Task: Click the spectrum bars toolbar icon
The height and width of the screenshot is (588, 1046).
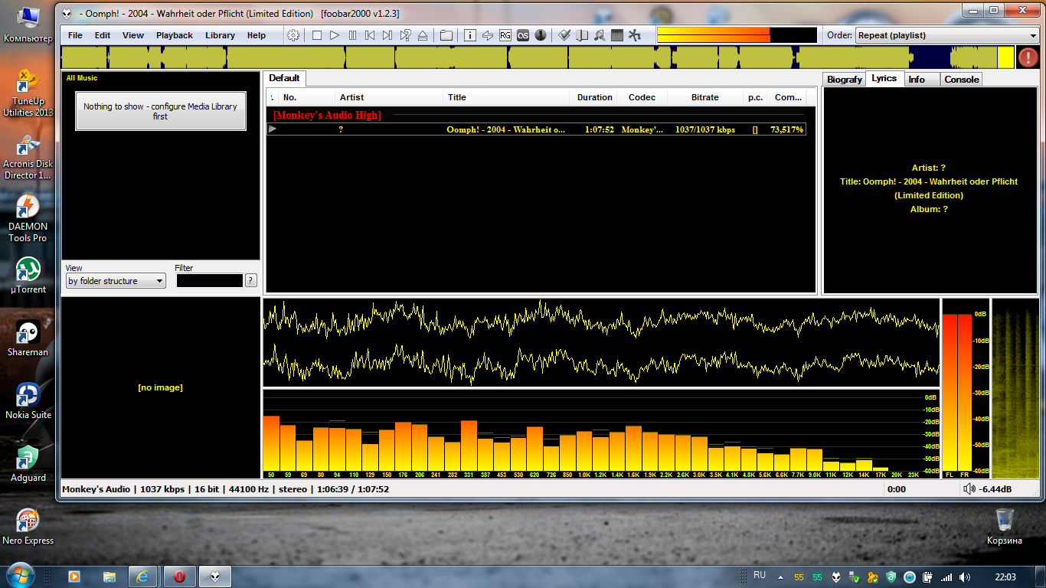Action: click(x=617, y=35)
